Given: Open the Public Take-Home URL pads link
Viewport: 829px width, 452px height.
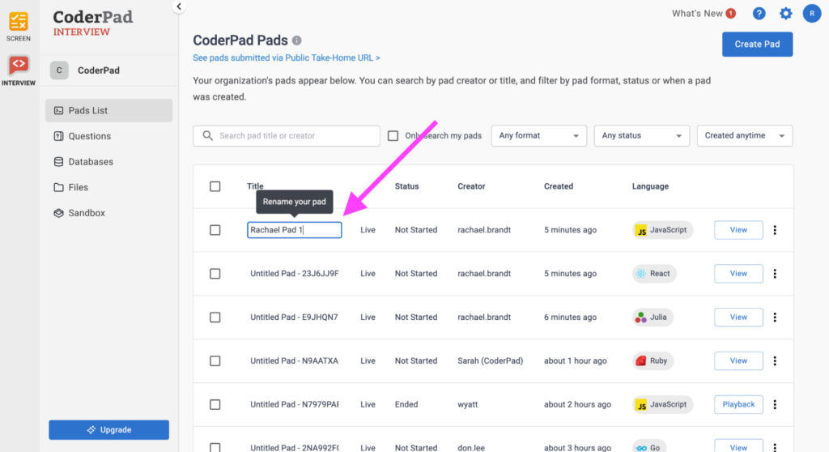Looking at the screenshot, I should point(287,58).
